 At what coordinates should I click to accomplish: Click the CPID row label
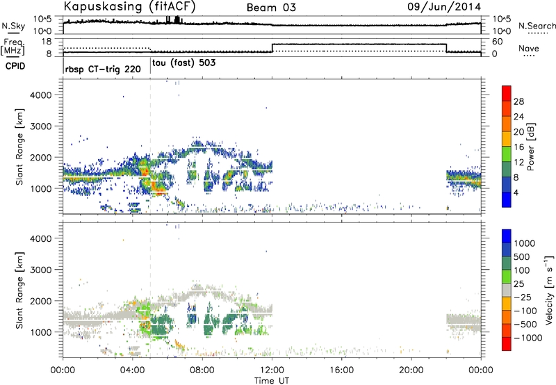pos(15,66)
